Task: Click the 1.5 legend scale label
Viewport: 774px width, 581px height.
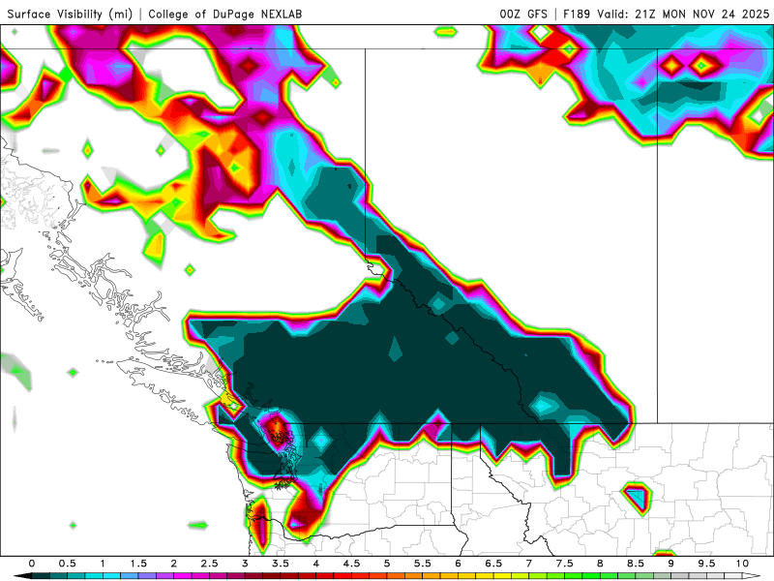Action: pyautogui.click(x=138, y=564)
